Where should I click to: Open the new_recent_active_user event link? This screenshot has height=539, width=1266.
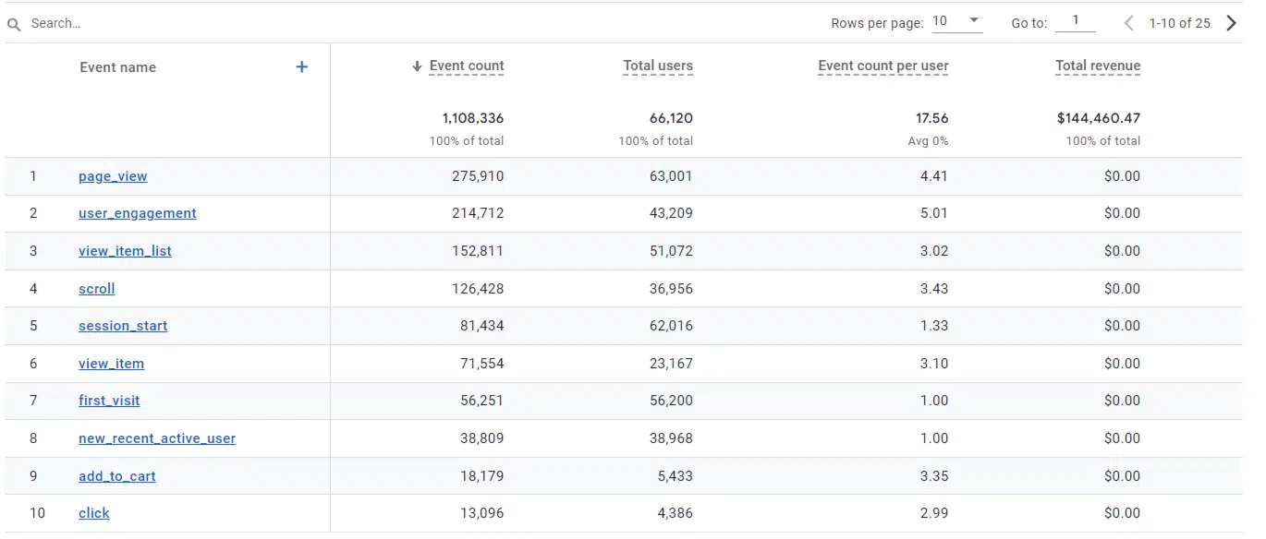(157, 438)
